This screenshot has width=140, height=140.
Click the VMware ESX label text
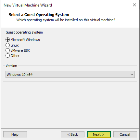(20, 50)
